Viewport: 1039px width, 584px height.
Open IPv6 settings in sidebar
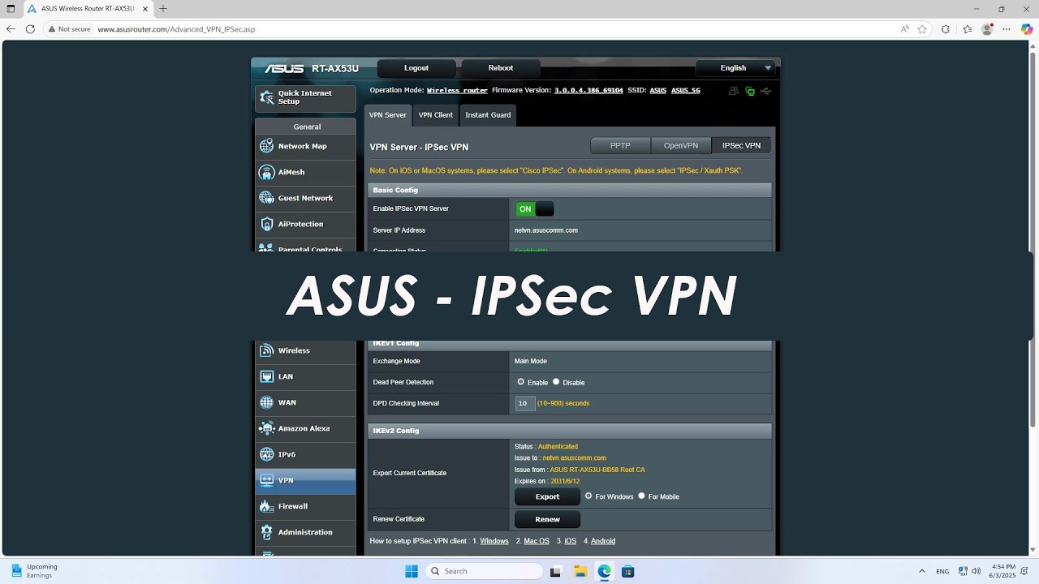(x=305, y=454)
